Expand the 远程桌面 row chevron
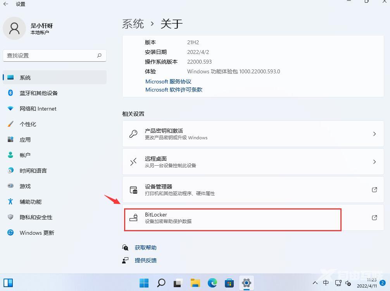 (x=374, y=161)
